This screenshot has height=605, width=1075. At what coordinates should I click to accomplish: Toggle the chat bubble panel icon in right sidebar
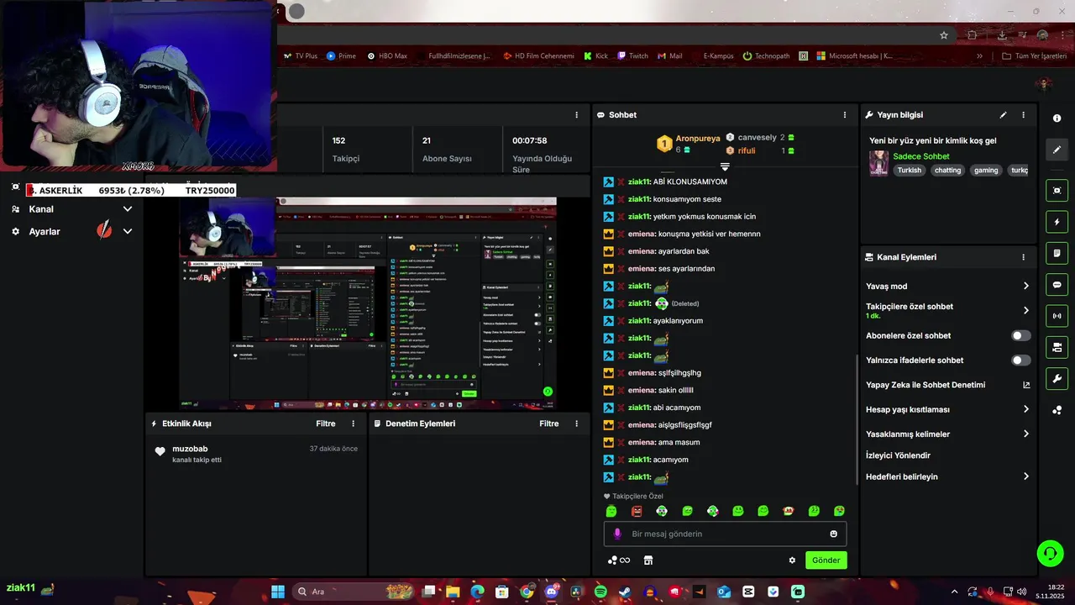pos(1057,285)
